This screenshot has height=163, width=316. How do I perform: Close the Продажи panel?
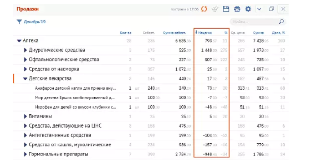click(x=283, y=9)
